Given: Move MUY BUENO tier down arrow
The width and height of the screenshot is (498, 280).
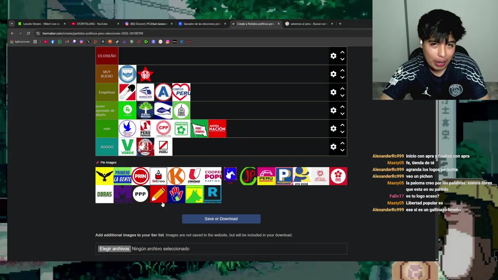Looking at the screenshot, I should pyautogui.click(x=342, y=77).
